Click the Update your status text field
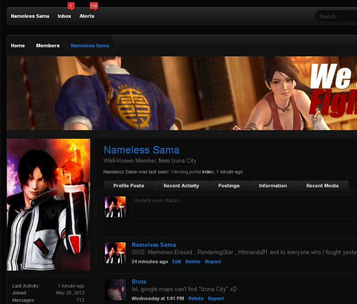357x304 pixels. click(245, 207)
